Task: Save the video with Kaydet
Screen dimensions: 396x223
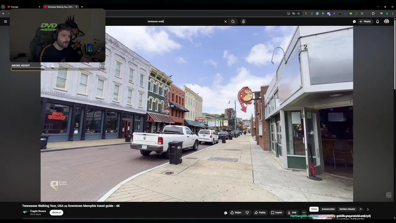Action: pyautogui.click(x=277, y=212)
